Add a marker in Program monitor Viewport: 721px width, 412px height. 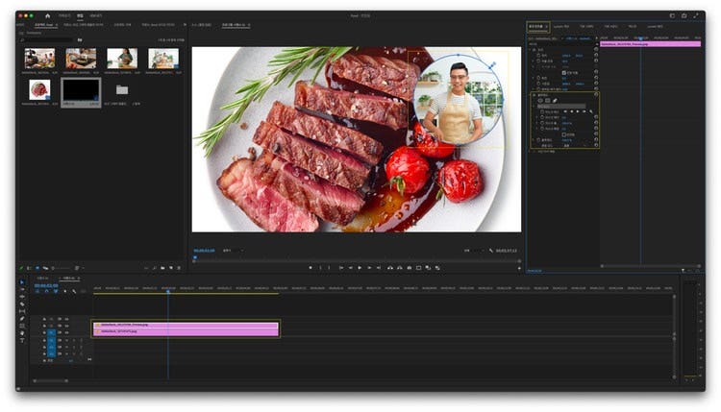(311, 268)
